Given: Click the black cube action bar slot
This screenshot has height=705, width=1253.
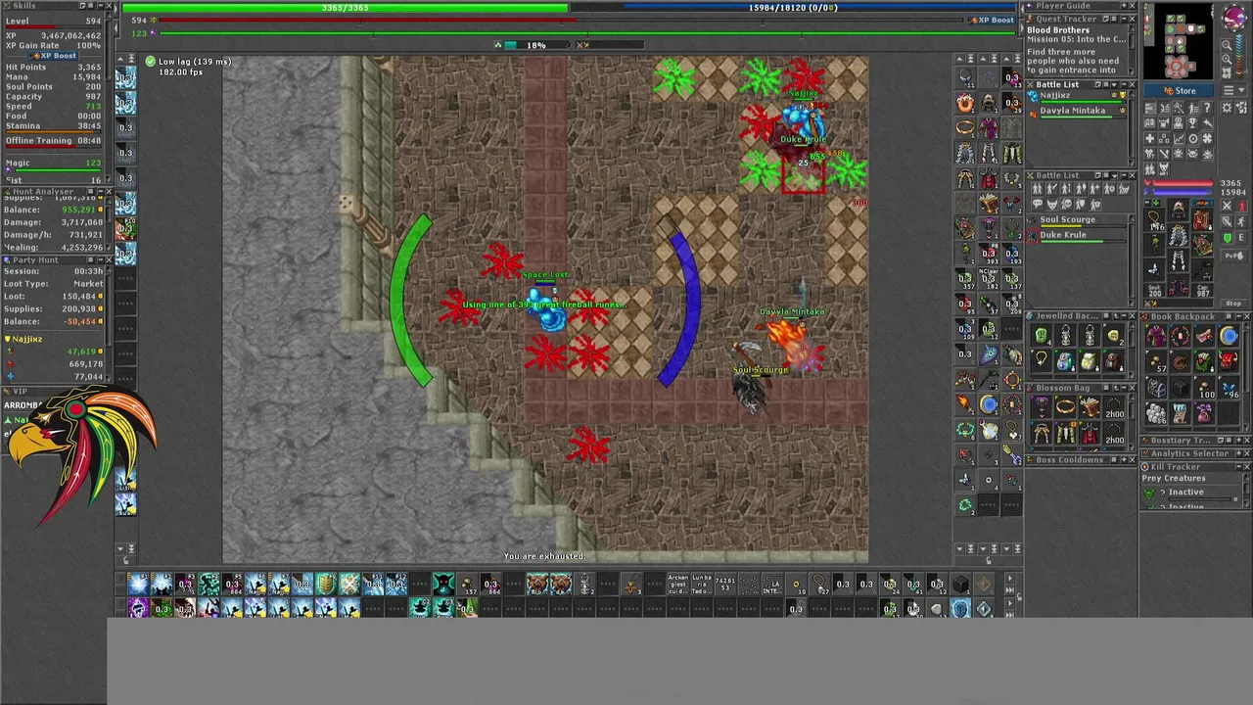Looking at the screenshot, I should tap(960, 584).
